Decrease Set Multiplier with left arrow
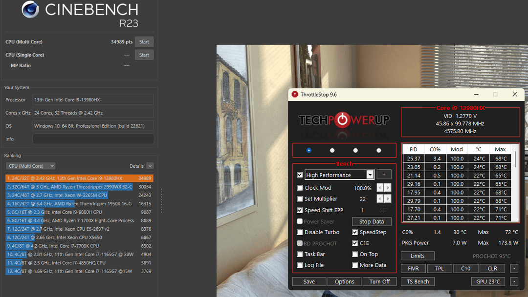Image resolution: width=528 pixels, height=297 pixels. click(x=380, y=199)
